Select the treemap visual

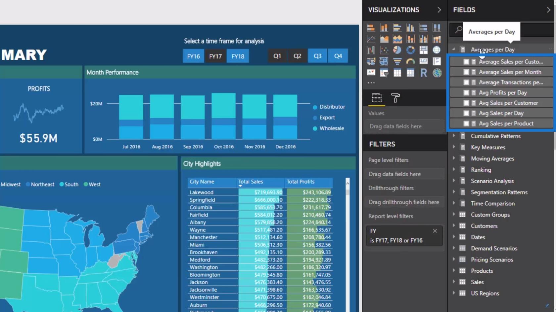423,50
